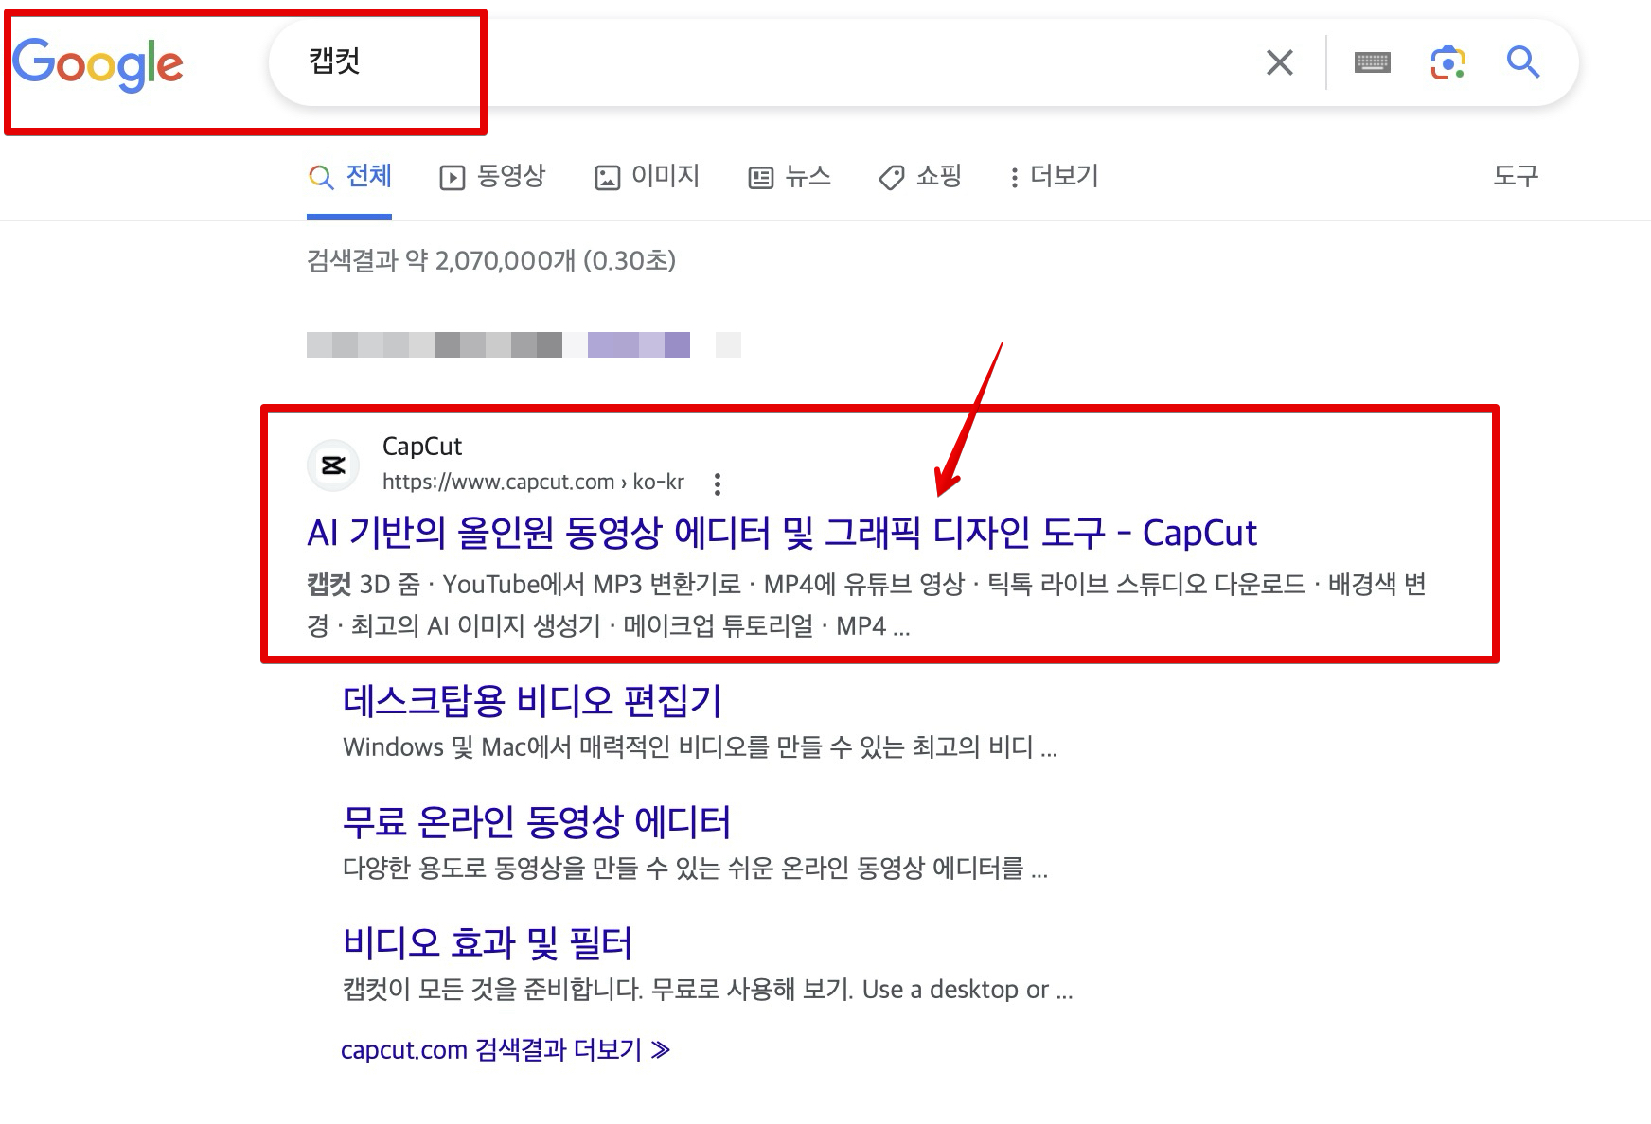Click the 다양한 용도로 동영상을 description text

click(696, 869)
